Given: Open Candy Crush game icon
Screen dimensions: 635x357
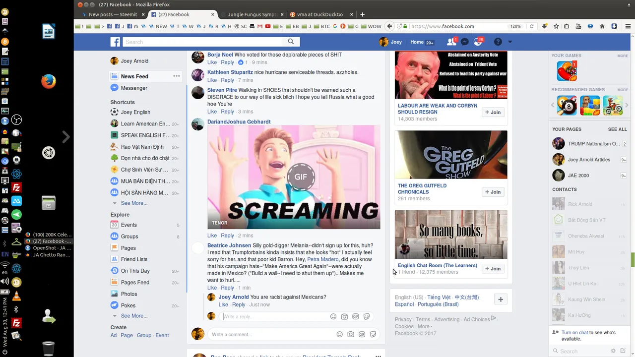Looking at the screenshot, I should (567, 71).
